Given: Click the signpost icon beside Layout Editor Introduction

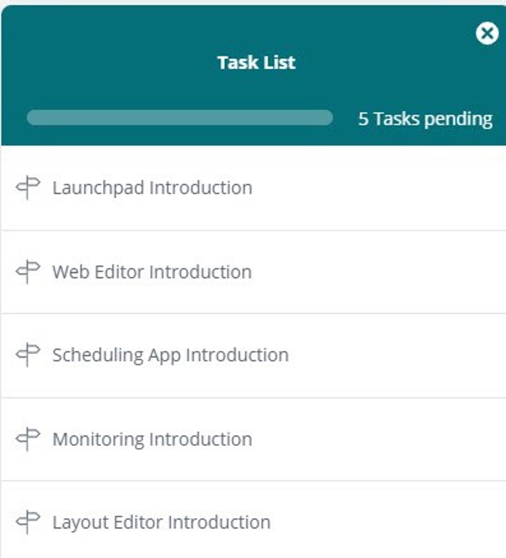Looking at the screenshot, I should tap(28, 522).
